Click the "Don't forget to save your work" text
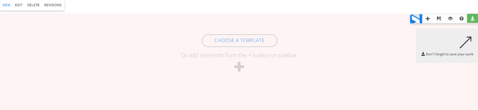Screen dimensions: 478x110 tap(450, 54)
